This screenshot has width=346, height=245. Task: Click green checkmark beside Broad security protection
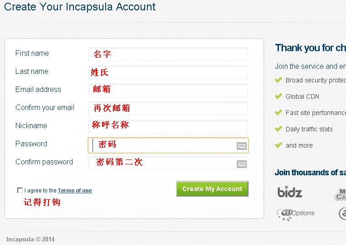pos(278,80)
